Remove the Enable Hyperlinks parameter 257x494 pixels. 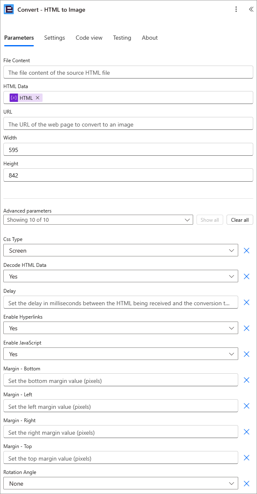tap(247, 328)
